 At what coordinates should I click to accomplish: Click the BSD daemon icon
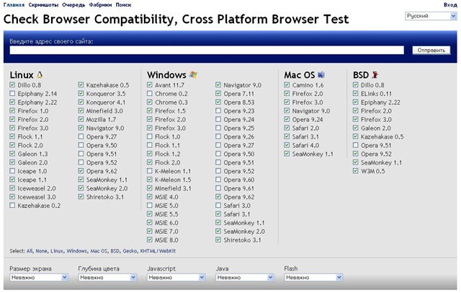375,75
